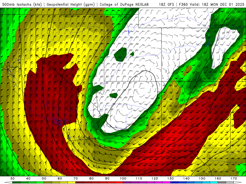Click the "Geopotential Height (gpm)" header label
This screenshot has width=246, height=184.
[71, 4]
